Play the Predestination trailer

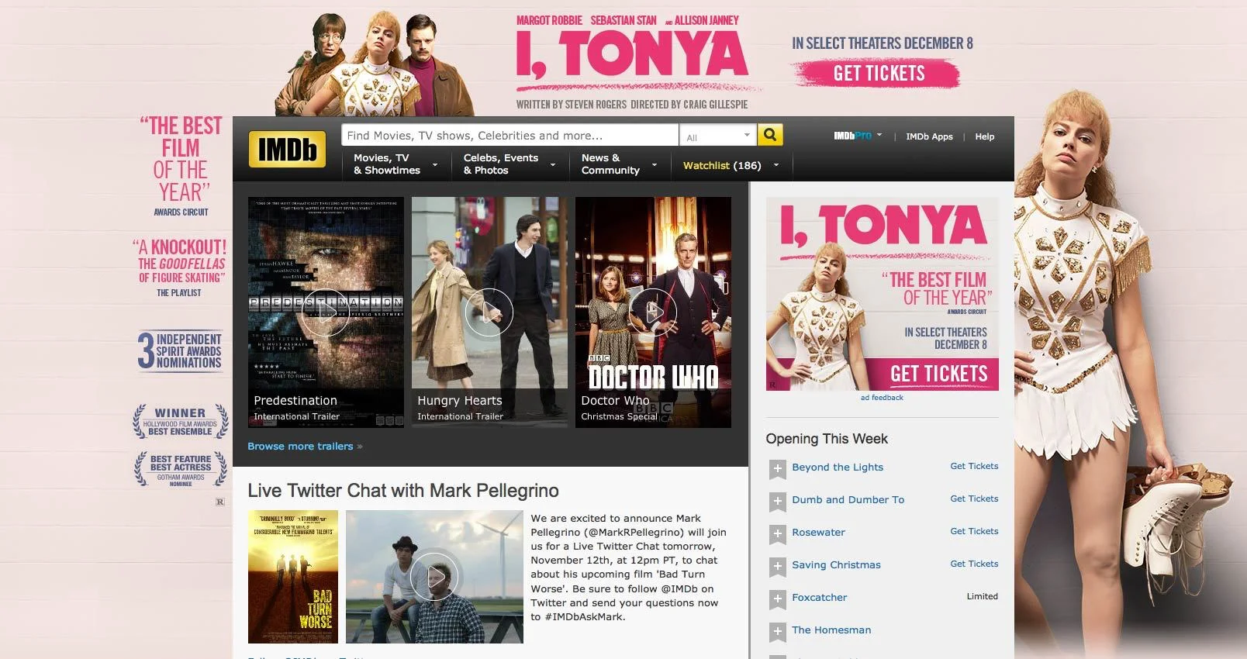tap(326, 312)
